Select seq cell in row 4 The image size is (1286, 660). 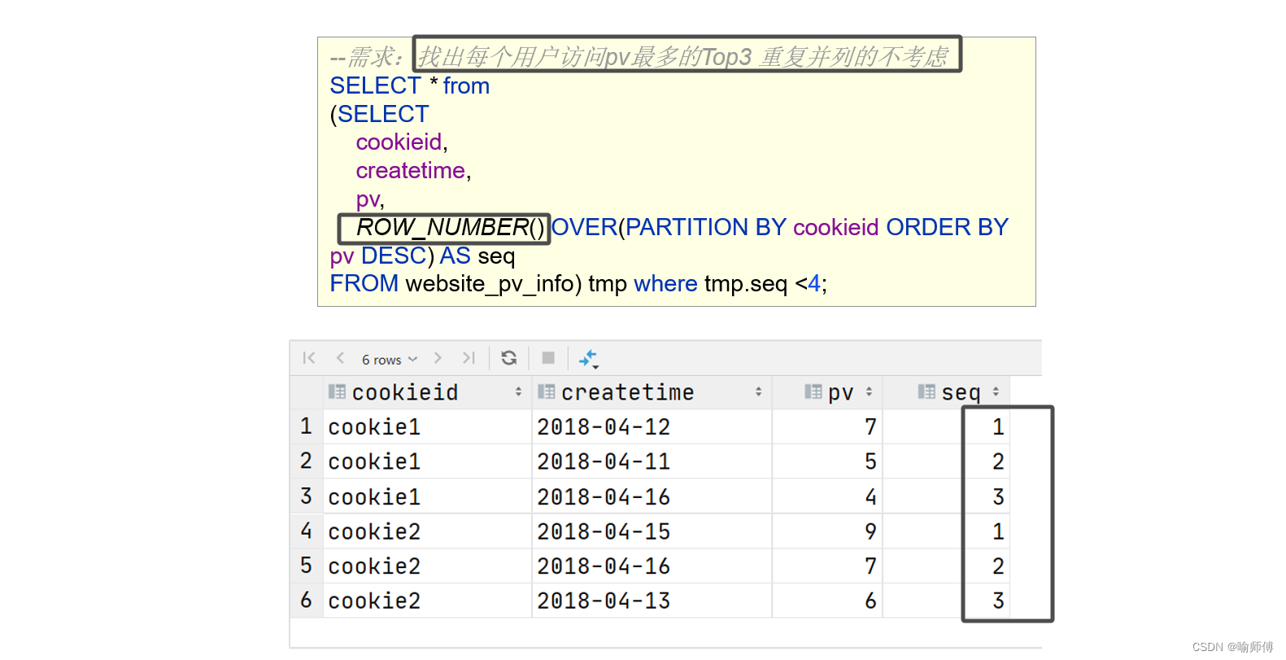click(x=946, y=531)
